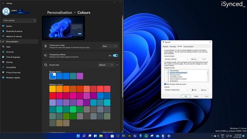Click Cancel in the Sound dialog
The image size is (247, 139).
pyautogui.click(x=196, y=96)
